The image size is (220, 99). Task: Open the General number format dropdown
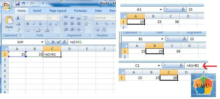pos(114,18)
